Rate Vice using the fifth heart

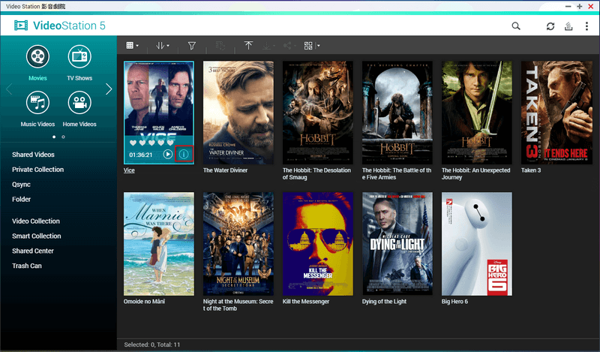(x=170, y=143)
